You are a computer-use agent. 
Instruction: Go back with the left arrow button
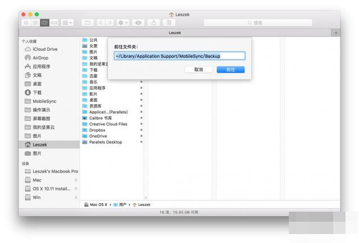coord(101,22)
